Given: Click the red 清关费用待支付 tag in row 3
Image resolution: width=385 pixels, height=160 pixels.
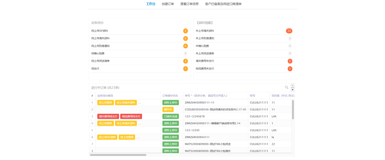Looking at the screenshot, I should click(x=108, y=117).
